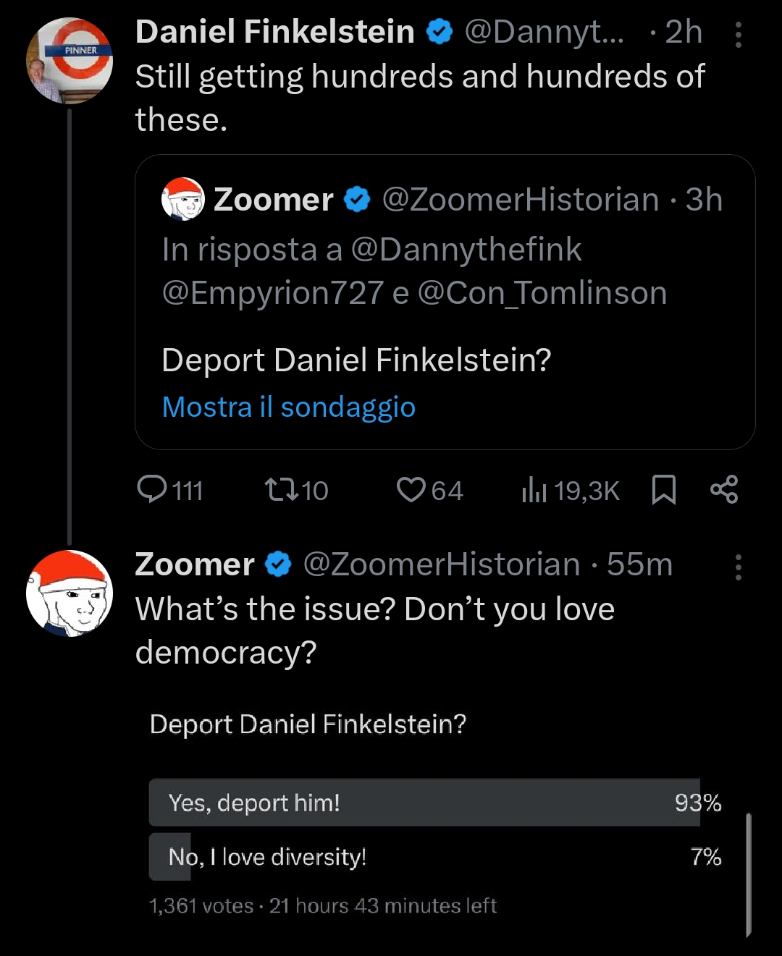Open three-dot menu on Daniel Finkelstein's tweet

(x=738, y=35)
